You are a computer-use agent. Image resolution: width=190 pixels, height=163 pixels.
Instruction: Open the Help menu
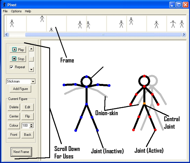point(28,11)
